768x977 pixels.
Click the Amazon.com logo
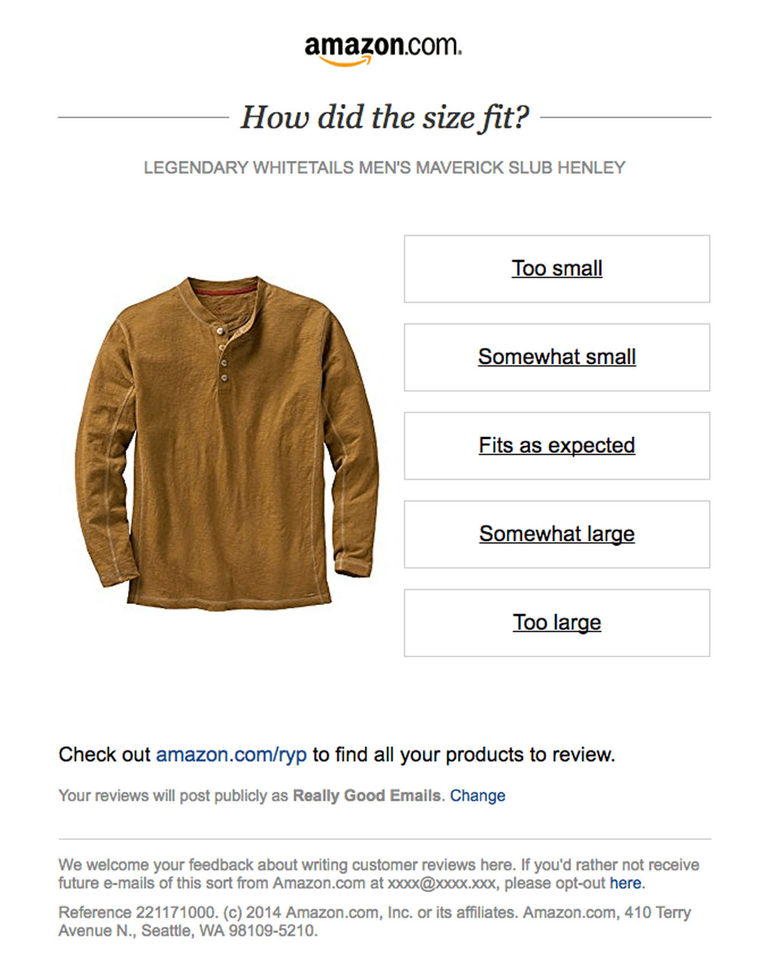point(383,48)
